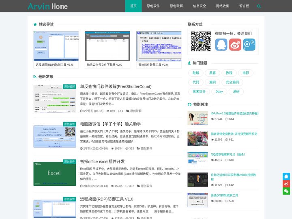
Task: Click the FreeShutterCount article thumbnail
Action: click(x=55, y=99)
